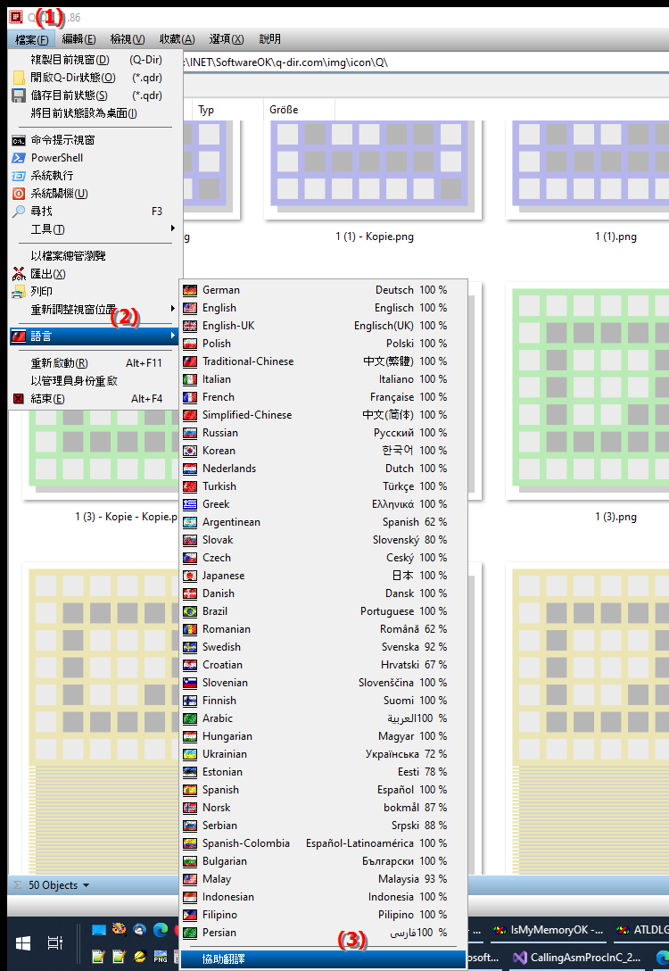Click the printer icon next to 列印
The height and width of the screenshot is (971, 669).
coord(19,292)
